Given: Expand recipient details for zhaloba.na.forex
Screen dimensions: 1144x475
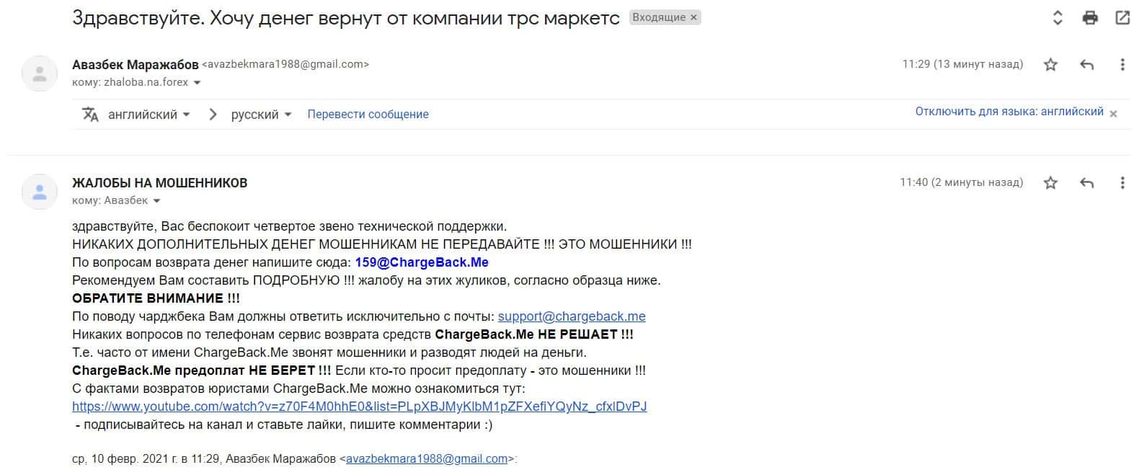Looking at the screenshot, I should (197, 83).
